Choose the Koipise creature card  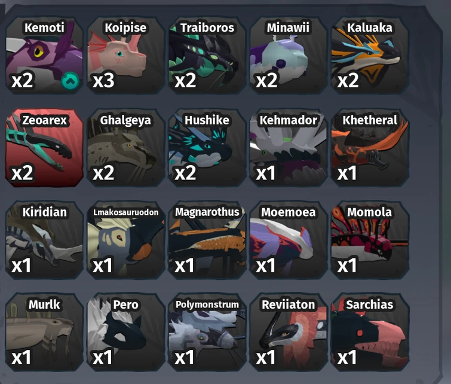(125, 55)
